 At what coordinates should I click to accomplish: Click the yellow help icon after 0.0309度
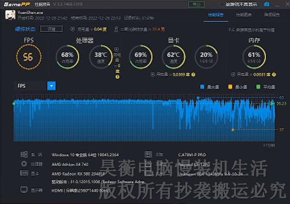194,75
